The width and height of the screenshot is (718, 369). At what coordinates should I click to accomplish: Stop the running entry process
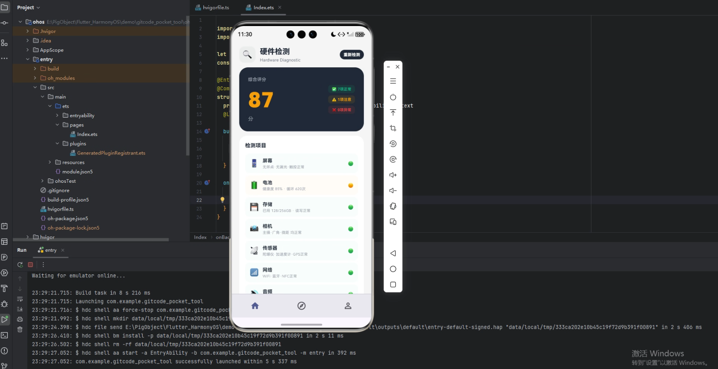[30, 264]
